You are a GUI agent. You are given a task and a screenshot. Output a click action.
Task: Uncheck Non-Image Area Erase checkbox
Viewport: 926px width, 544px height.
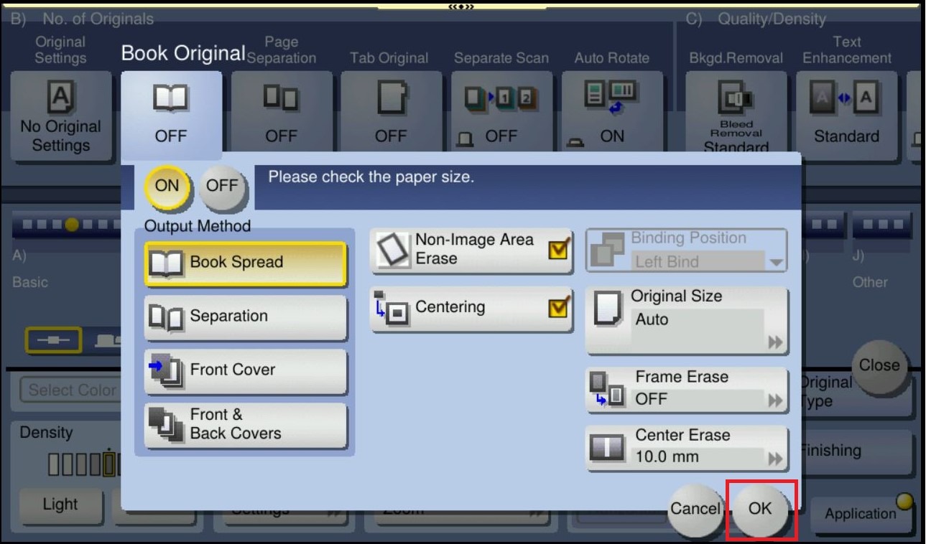point(558,250)
